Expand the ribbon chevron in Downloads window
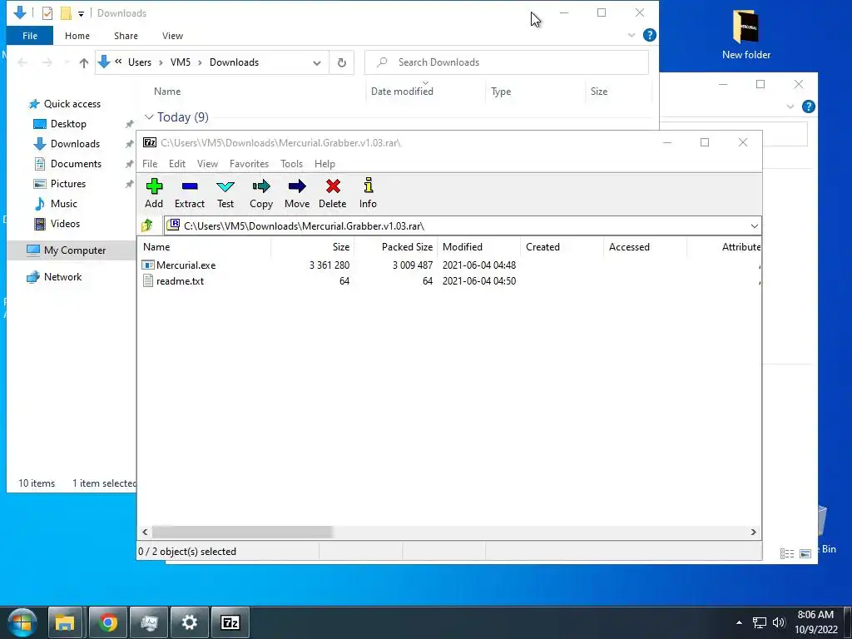The image size is (852, 639). (x=632, y=35)
